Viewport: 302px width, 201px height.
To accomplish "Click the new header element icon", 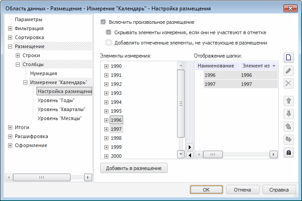I will click(289, 57).
